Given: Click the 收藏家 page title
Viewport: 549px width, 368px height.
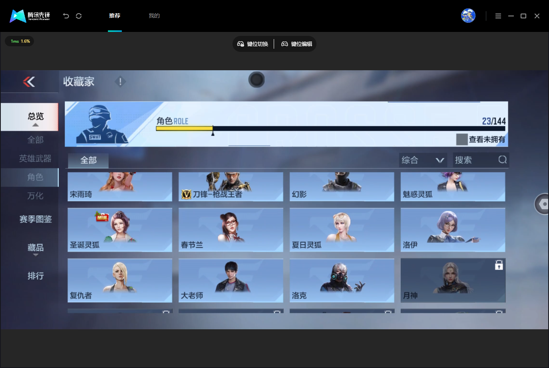Looking at the screenshot, I should coord(79,81).
